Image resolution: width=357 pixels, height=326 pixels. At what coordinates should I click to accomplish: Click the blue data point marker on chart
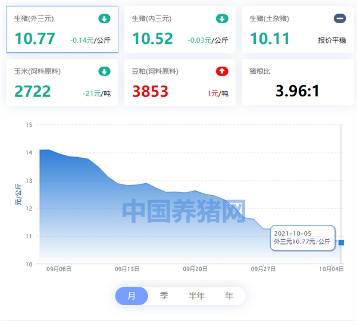click(341, 243)
